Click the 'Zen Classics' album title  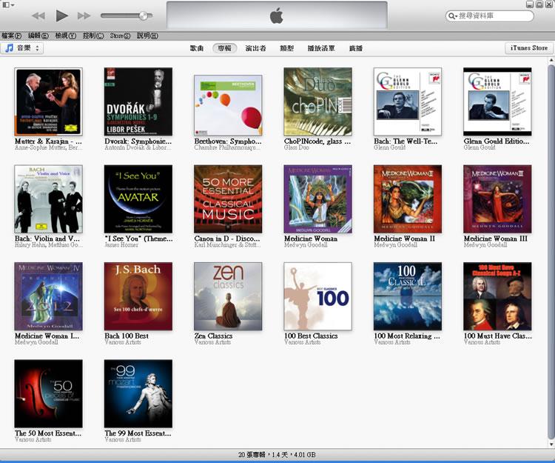coord(213,336)
